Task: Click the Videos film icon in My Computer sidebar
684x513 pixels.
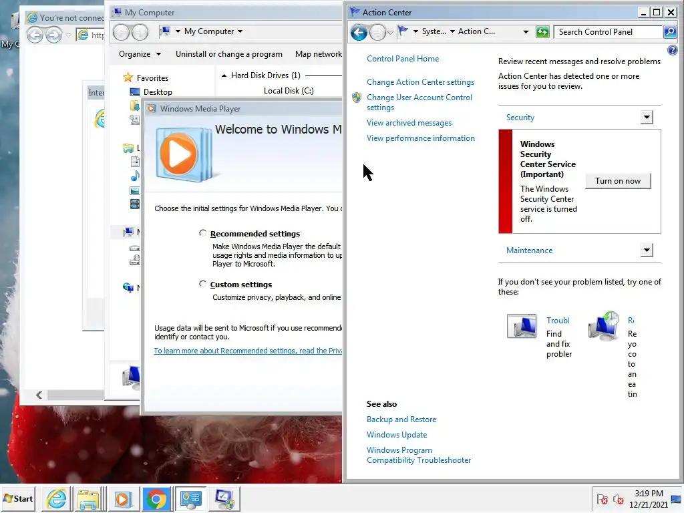Action: (x=135, y=204)
